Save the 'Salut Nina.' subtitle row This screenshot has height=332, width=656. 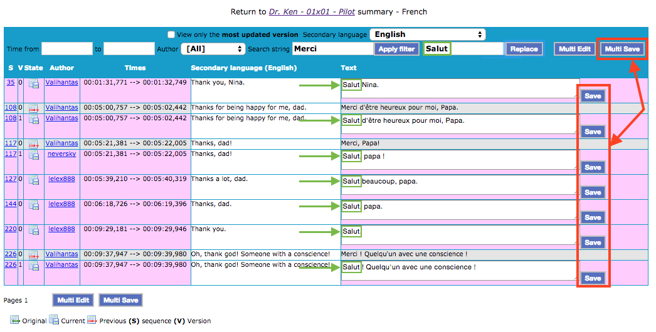pos(593,96)
